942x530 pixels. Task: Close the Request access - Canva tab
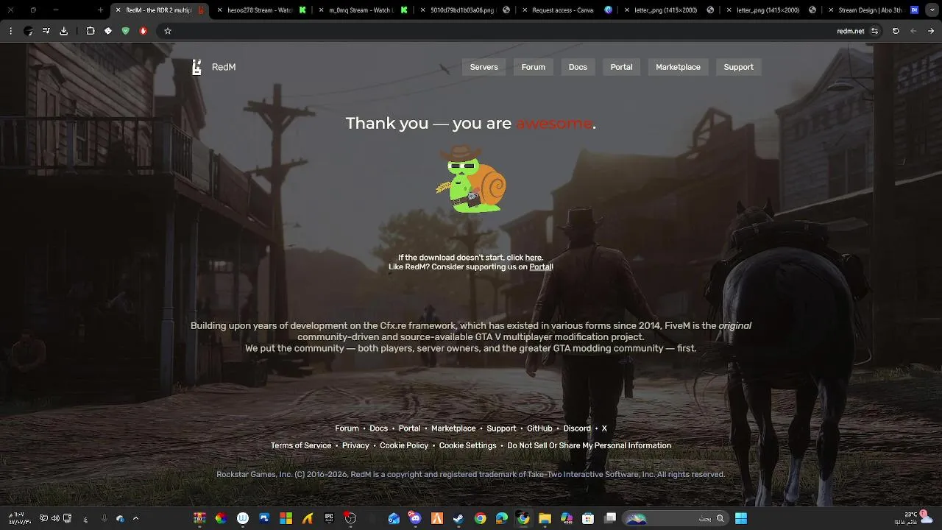click(x=524, y=10)
